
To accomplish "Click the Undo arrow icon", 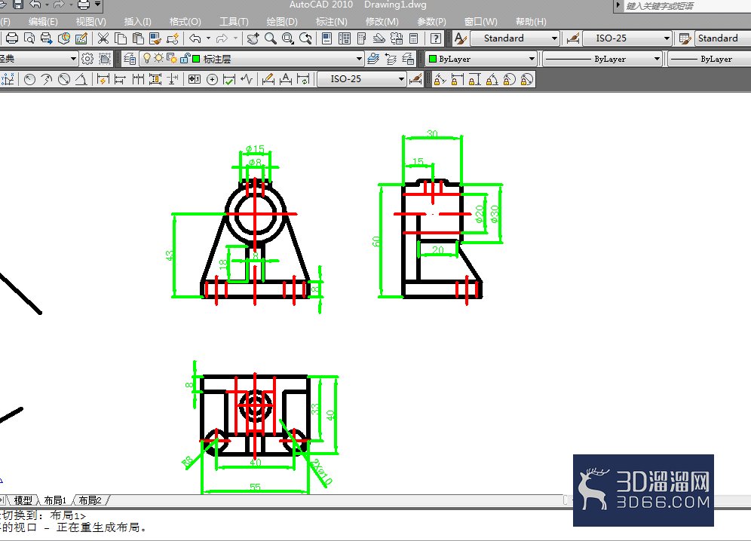I will 195,38.
